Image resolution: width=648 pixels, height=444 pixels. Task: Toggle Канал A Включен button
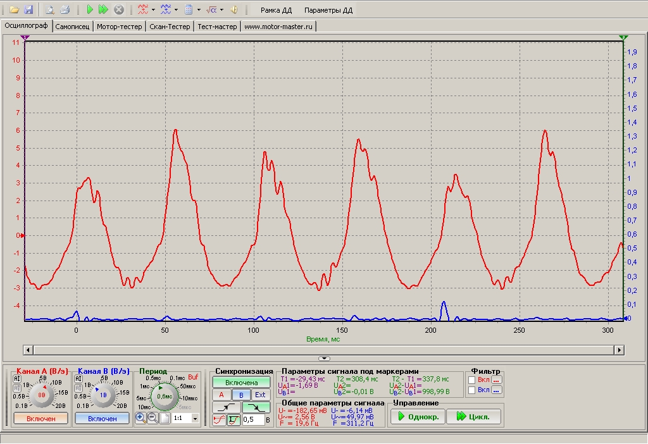click(41, 419)
